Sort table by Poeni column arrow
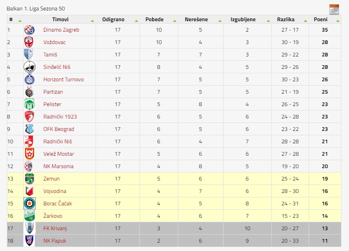The height and width of the screenshot is (251, 349). pos(338,21)
